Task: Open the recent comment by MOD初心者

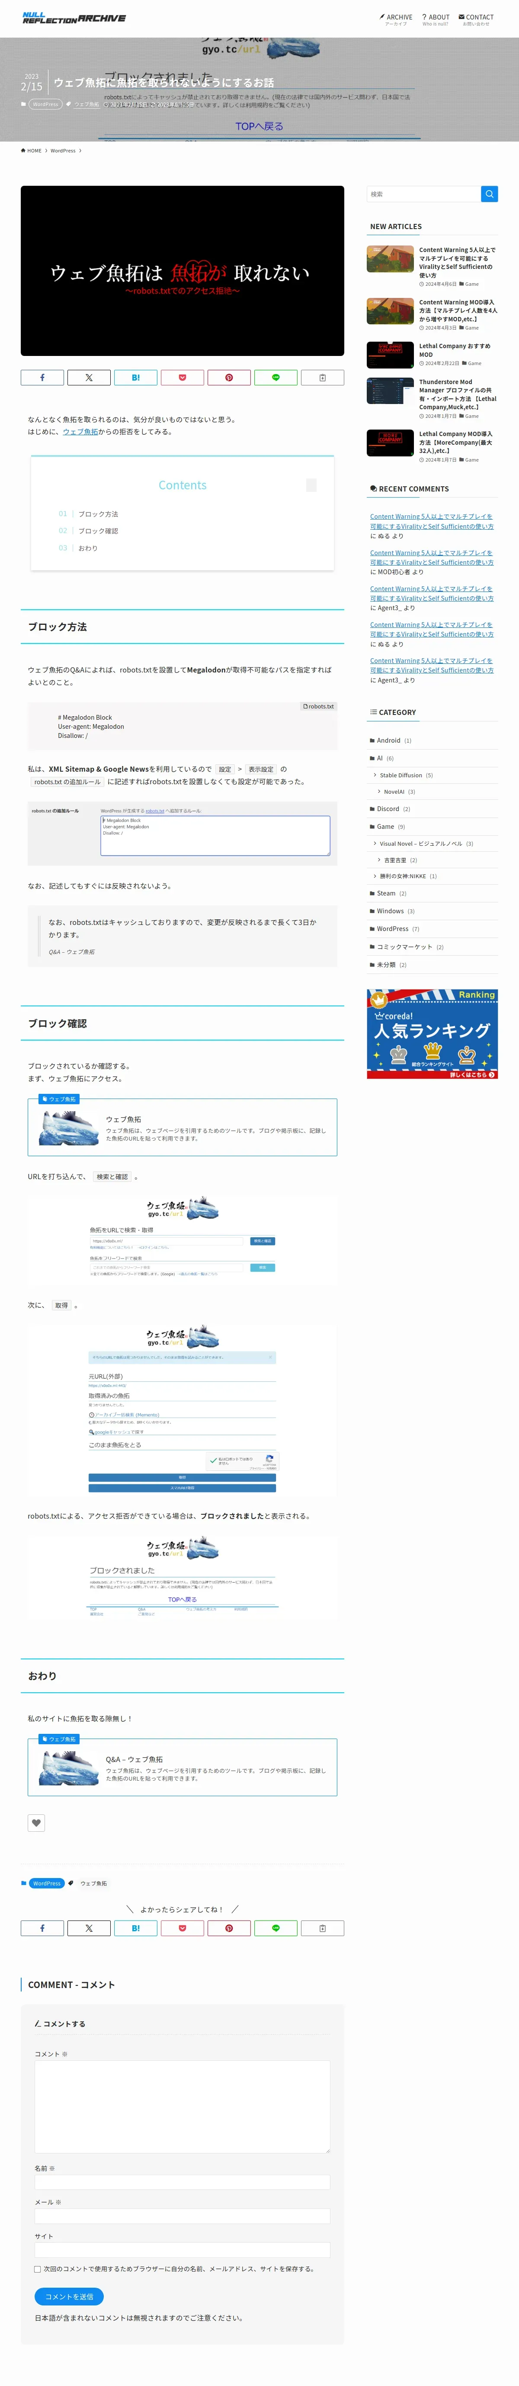Action: tap(432, 558)
